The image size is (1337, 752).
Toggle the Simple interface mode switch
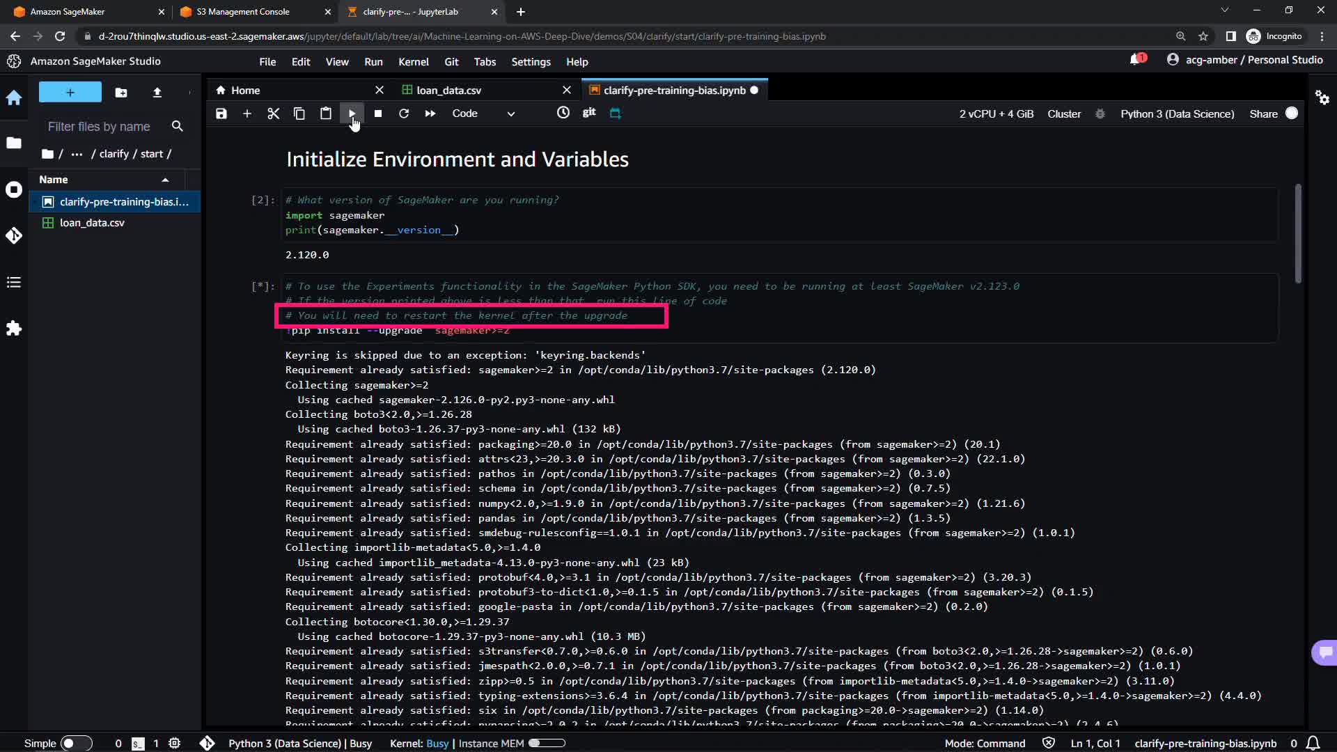(x=75, y=743)
